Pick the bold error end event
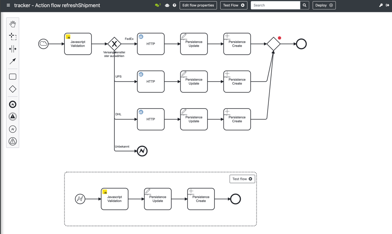 [x=13, y=104]
